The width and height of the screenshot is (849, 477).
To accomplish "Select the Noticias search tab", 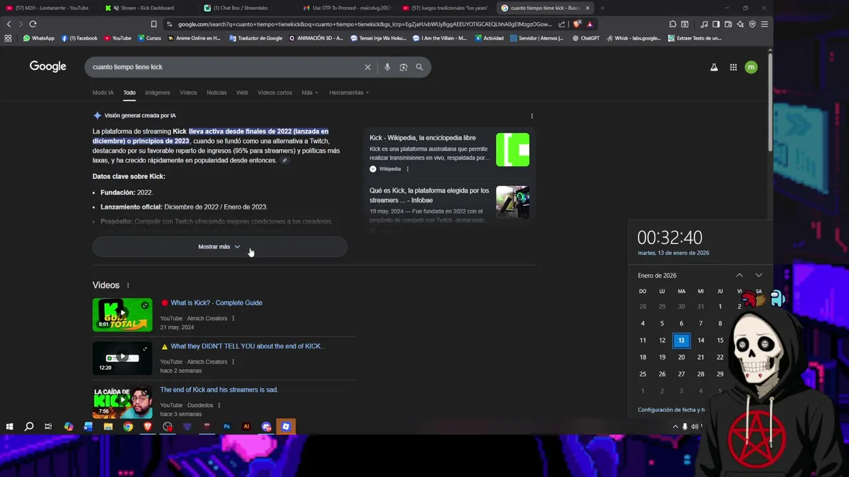I will [217, 93].
